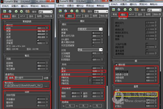Click vertical scrollbar in right window panel
This screenshot has width=163, height=109.
161,44
